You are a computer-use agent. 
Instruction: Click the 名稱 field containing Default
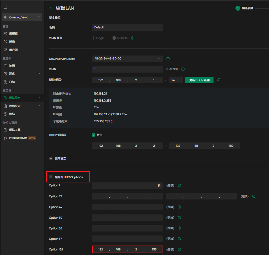pyautogui.click(x=127, y=27)
